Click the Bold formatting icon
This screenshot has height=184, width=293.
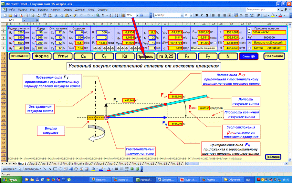click(x=197, y=15)
